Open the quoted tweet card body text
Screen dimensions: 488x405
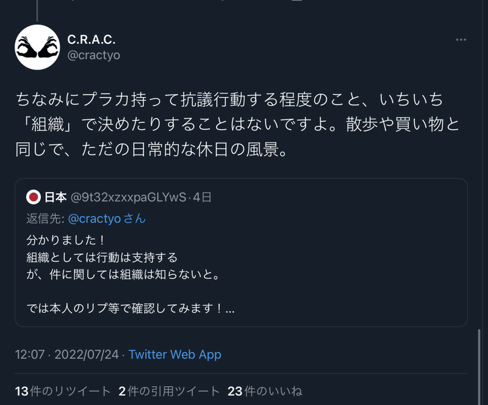coord(130,274)
